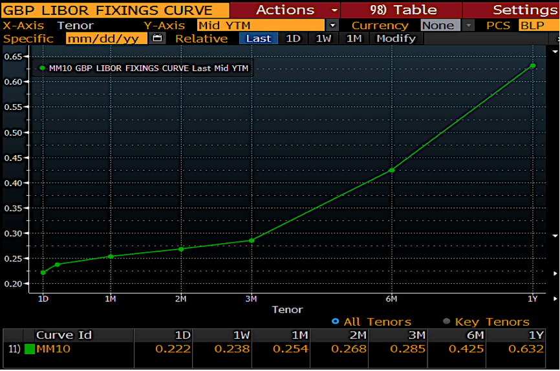The height and width of the screenshot is (371, 560).
Task: Click the right arrow beside the 1Y axis label
Action: pos(555,299)
